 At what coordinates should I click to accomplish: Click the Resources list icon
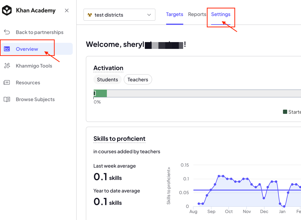[7, 83]
